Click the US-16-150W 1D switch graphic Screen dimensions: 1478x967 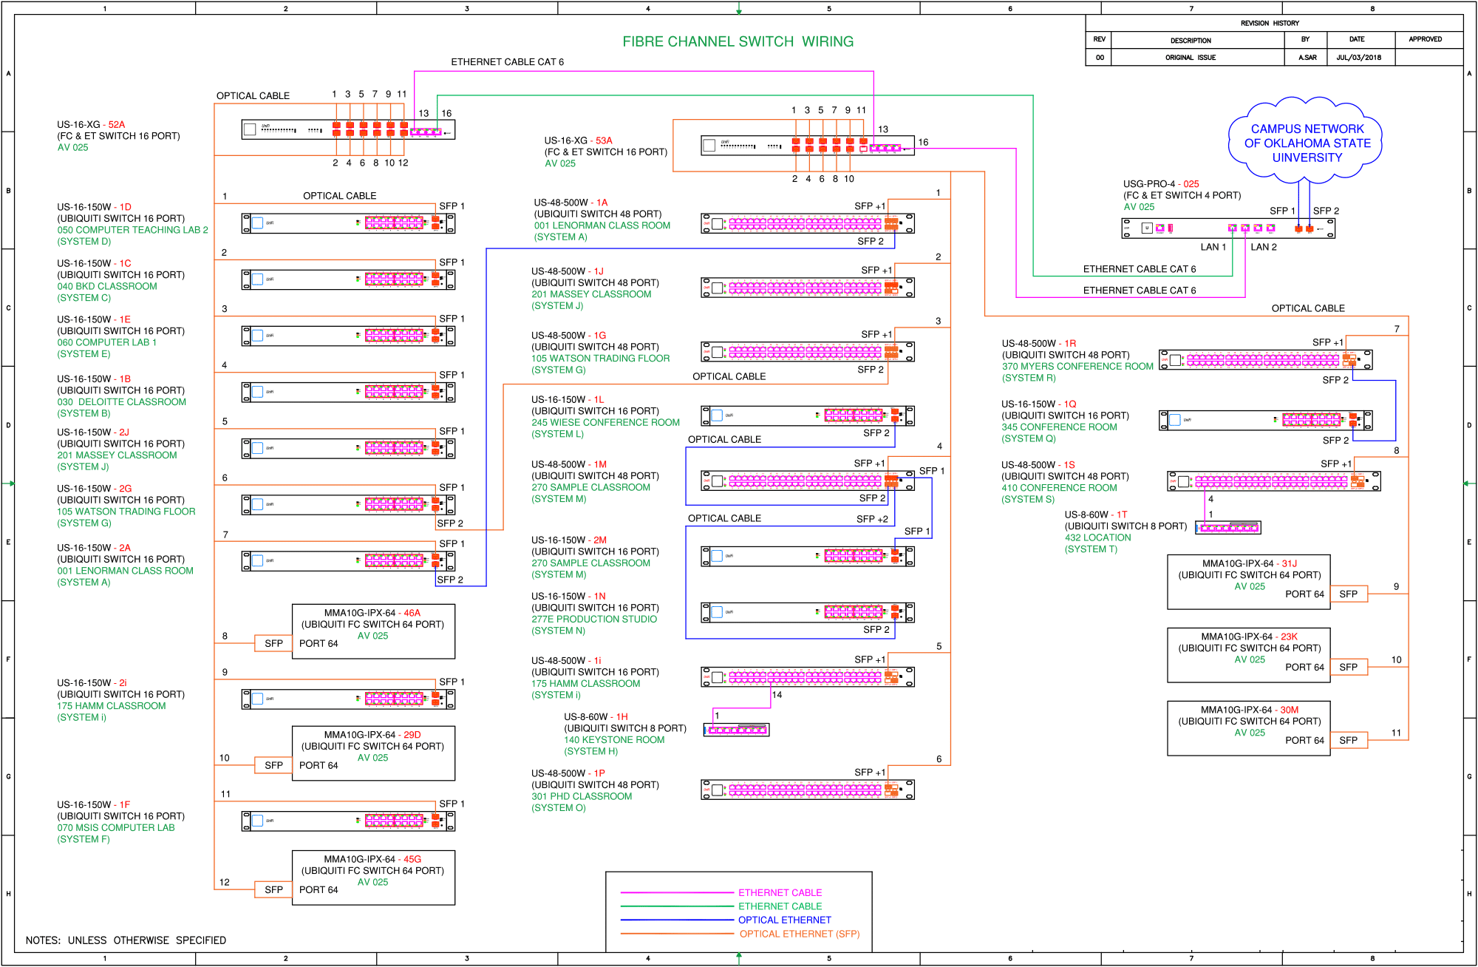[347, 223]
